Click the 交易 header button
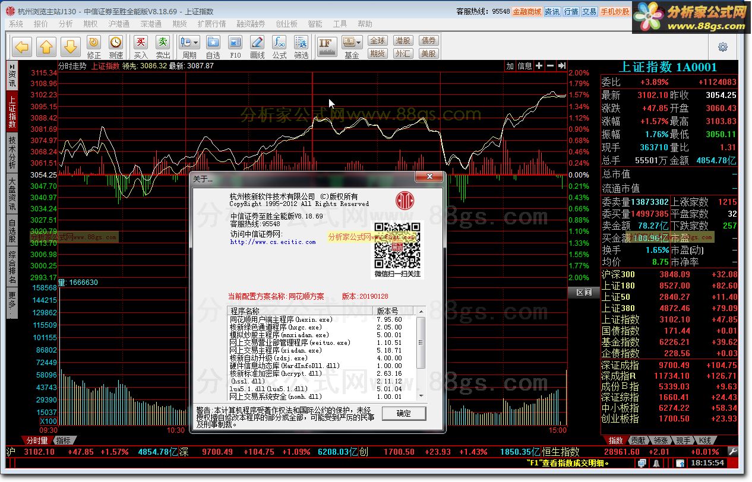Screen dimensions: 752x482 (x=589, y=11)
